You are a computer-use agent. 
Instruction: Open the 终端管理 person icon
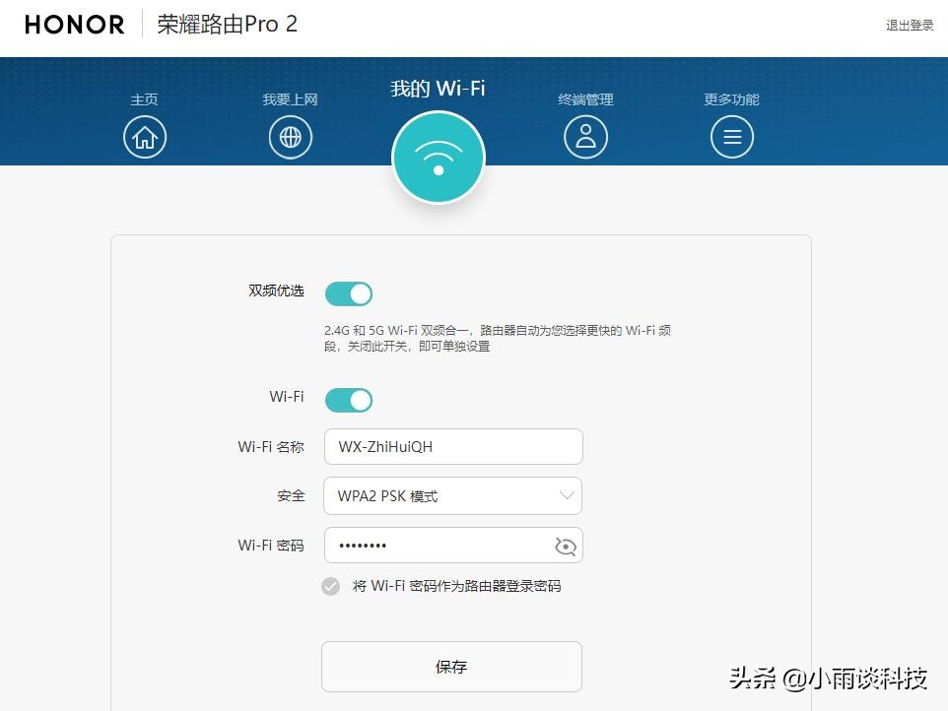(x=585, y=137)
